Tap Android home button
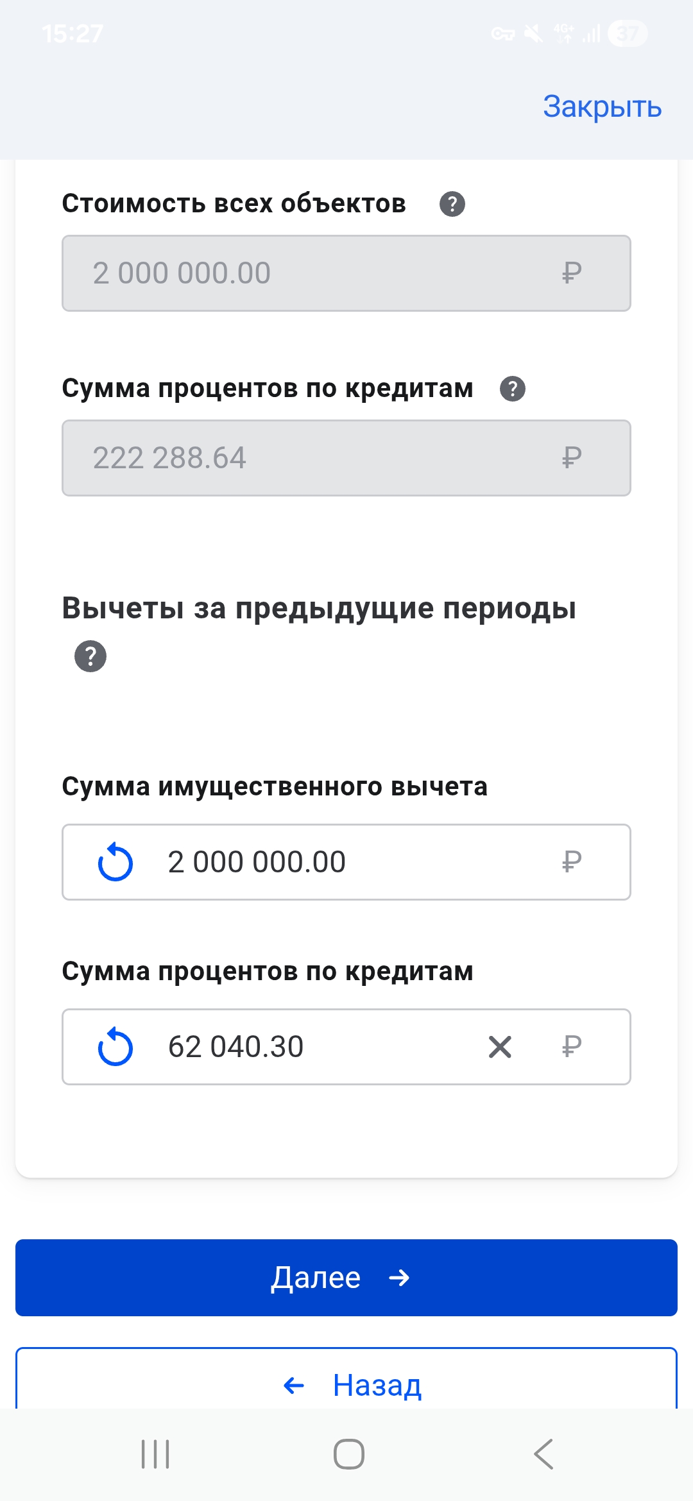Screen dimensions: 693x1501 tap(348, 1454)
